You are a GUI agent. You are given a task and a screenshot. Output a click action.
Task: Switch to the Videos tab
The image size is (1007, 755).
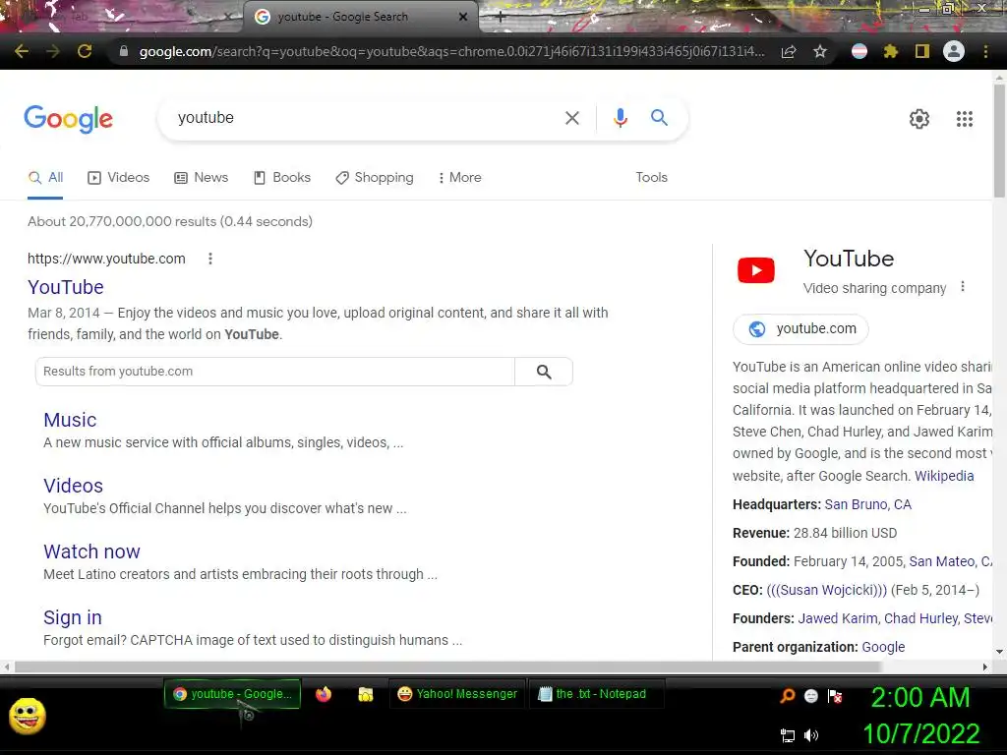click(x=119, y=178)
